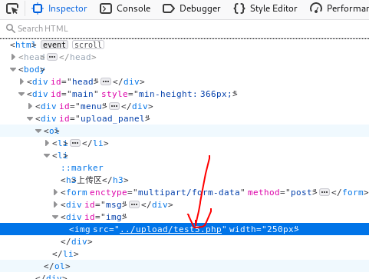The width and height of the screenshot is (369, 279).
Task: Collapse the body element node
Action: pos(13,69)
